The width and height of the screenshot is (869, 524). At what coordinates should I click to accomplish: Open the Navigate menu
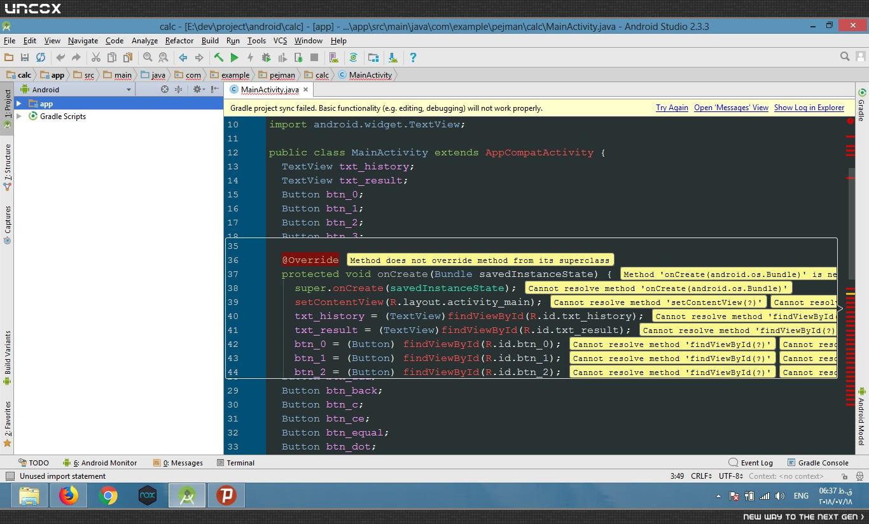83,40
